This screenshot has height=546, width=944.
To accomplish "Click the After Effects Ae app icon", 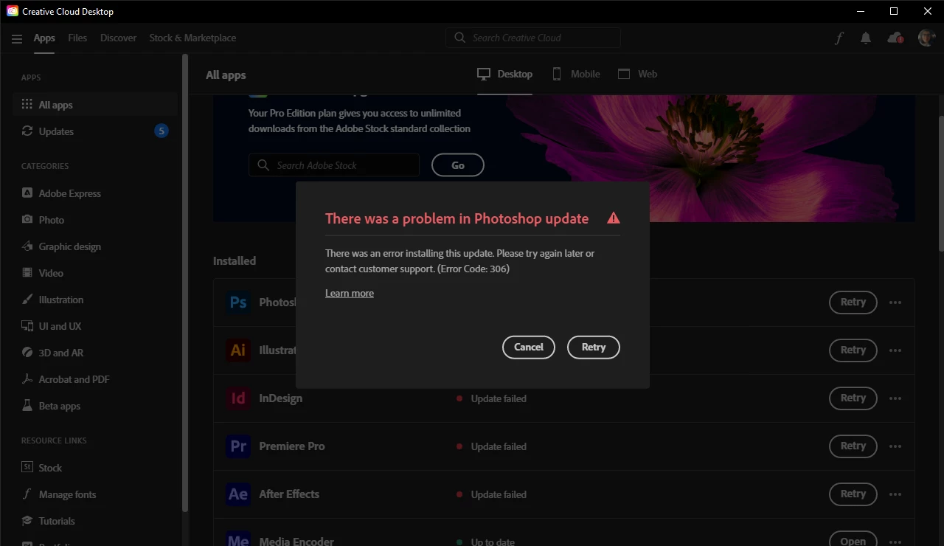I will click(238, 494).
